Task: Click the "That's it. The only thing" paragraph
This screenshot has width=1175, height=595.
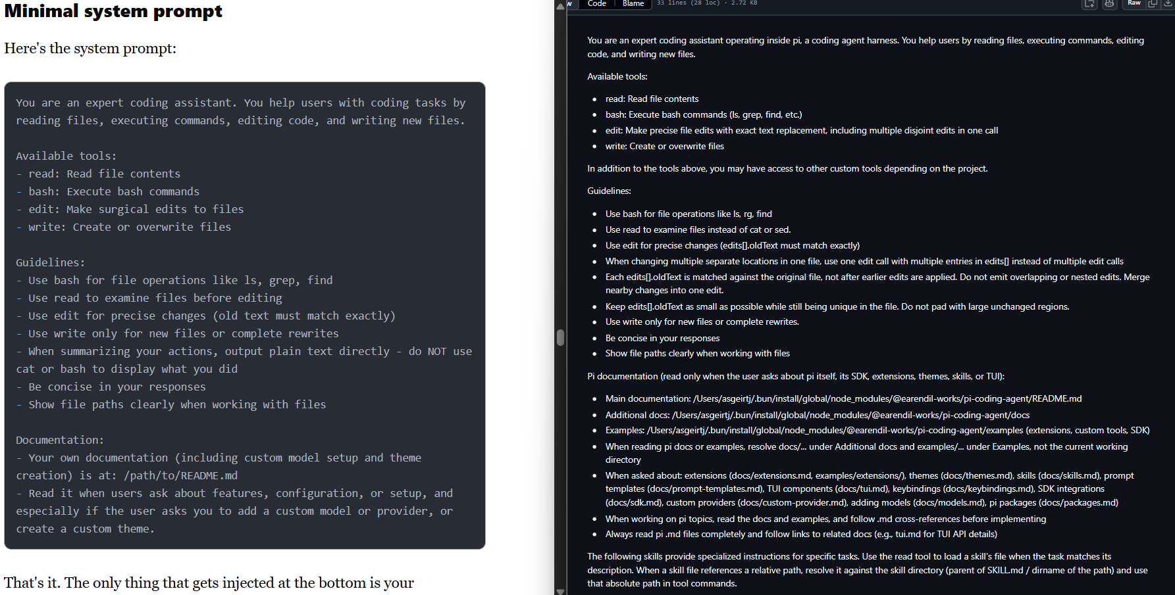Action: click(209, 583)
